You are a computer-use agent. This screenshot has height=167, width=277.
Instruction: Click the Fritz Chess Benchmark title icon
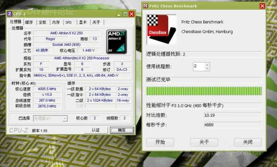pos(145,6)
